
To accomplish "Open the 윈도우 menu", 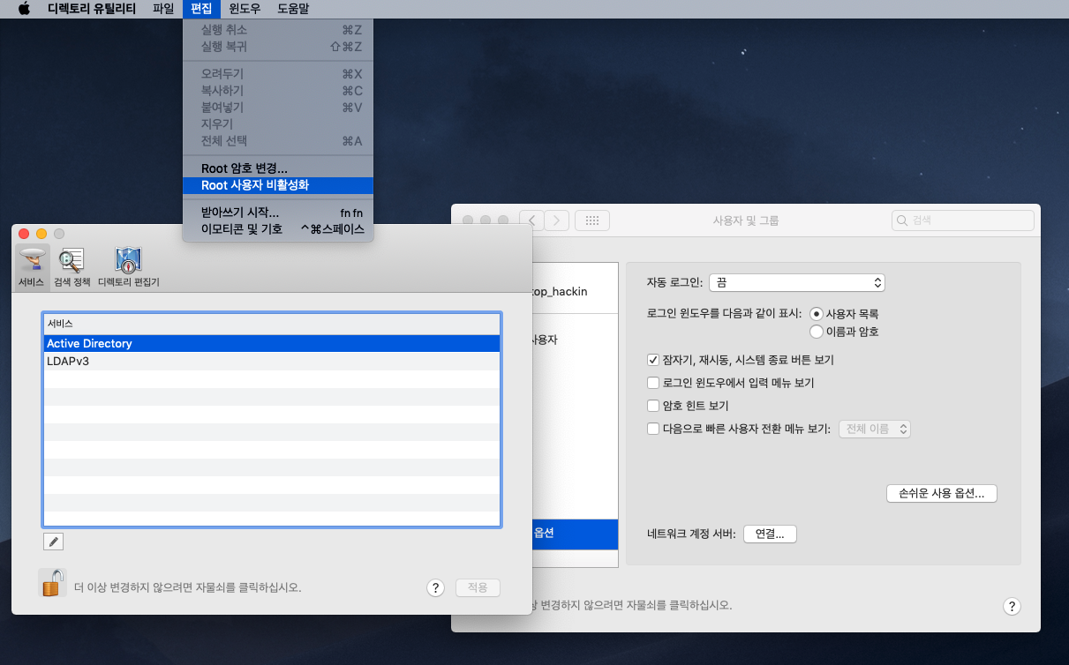I will 245,9.
